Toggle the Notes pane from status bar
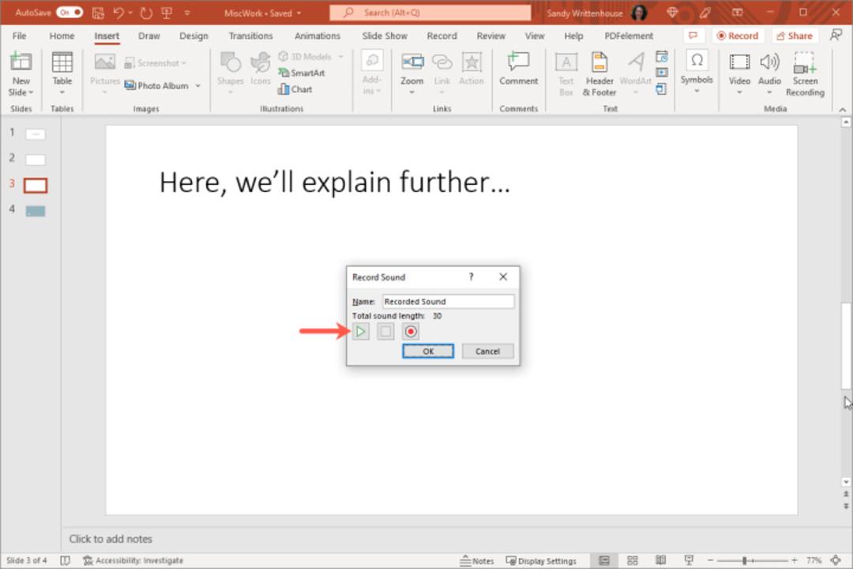The image size is (853, 569). click(477, 560)
